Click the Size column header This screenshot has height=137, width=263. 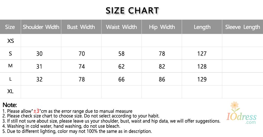[10, 27]
